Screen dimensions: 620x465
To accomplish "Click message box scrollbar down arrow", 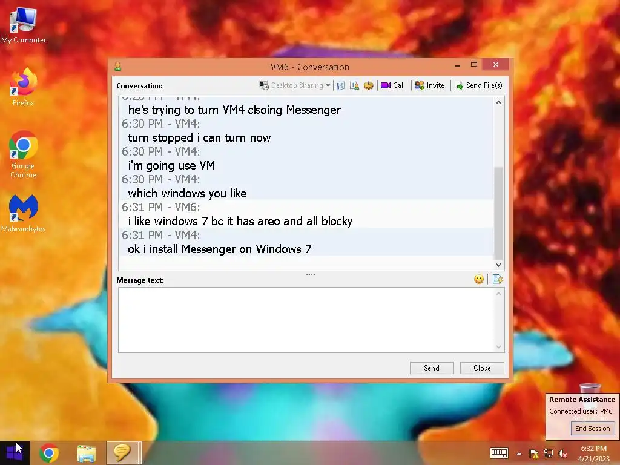I will pos(499,347).
